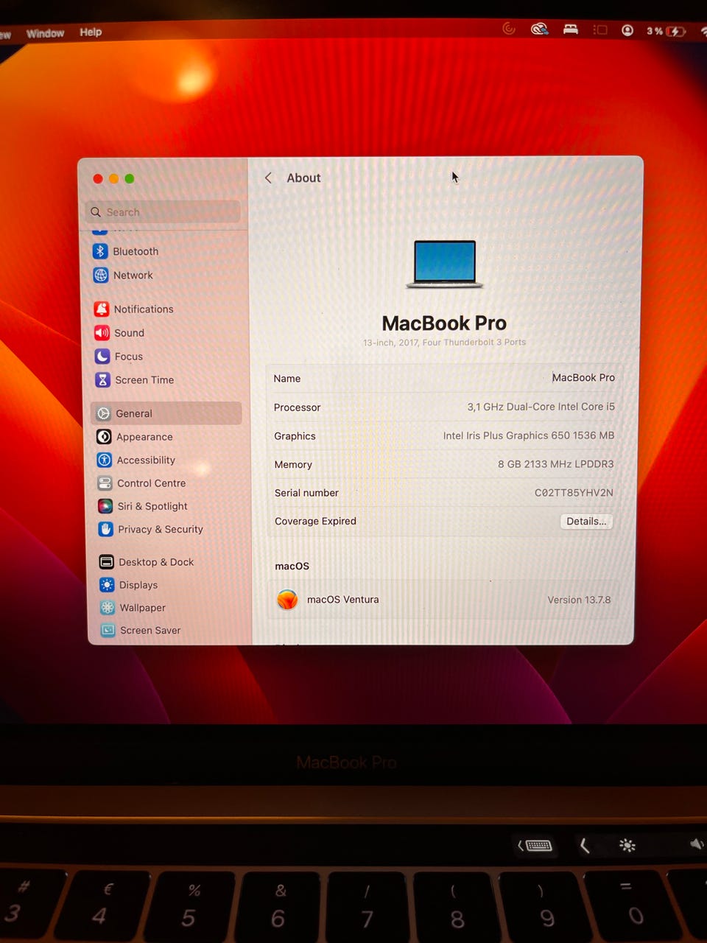Viewport: 707px width, 943px height.
Task: Open Bluetooth settings icon in sidebar
Action: [x=100, y=251]
